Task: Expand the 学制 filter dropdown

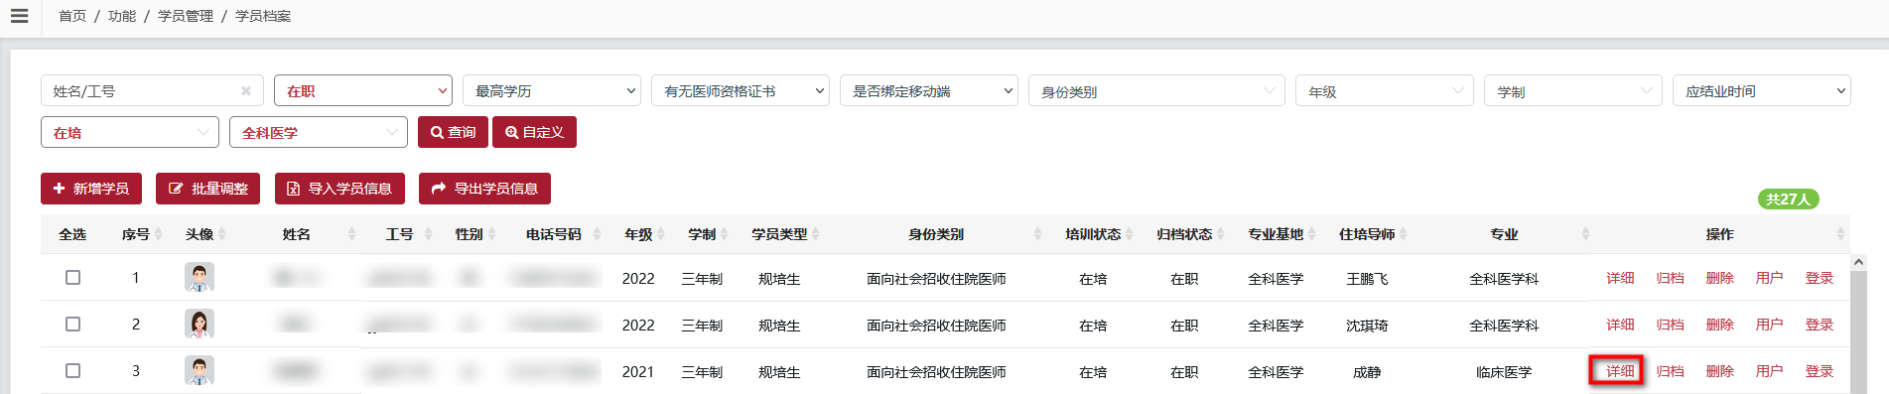Action: click(x=1573, y=91)
